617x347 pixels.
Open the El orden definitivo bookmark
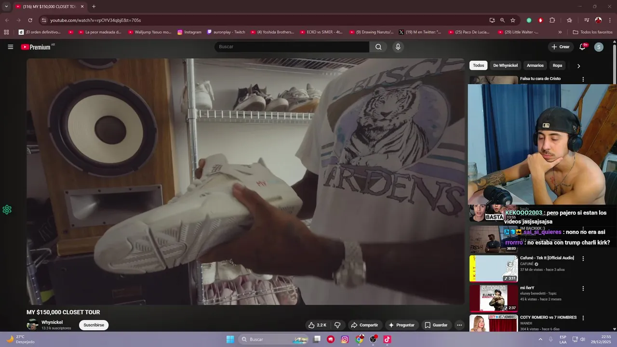tap(40, 32)
